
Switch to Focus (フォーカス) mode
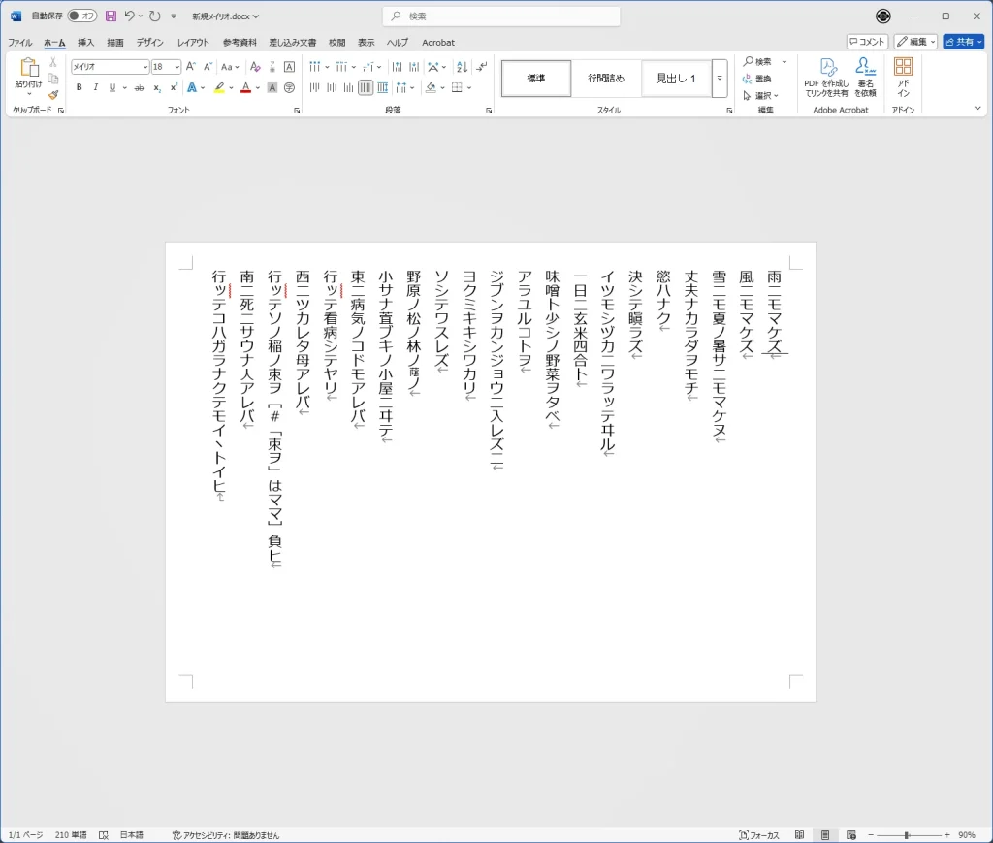[x=759, y=835]
